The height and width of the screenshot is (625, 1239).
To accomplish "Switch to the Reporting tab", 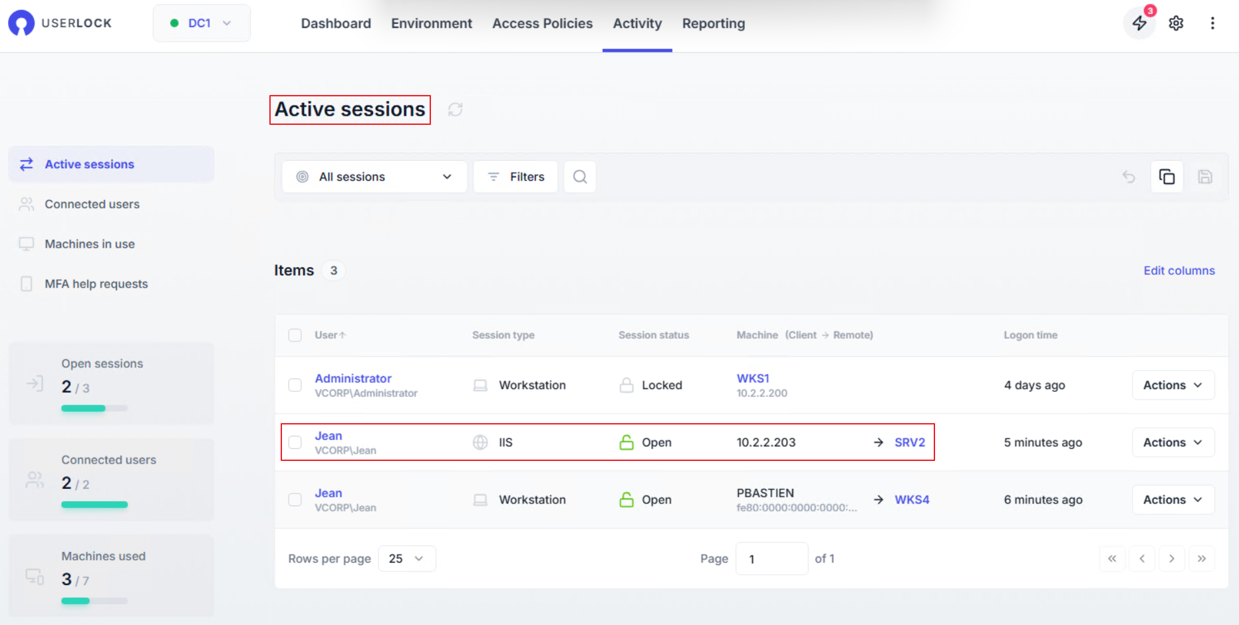I will 713,24.
